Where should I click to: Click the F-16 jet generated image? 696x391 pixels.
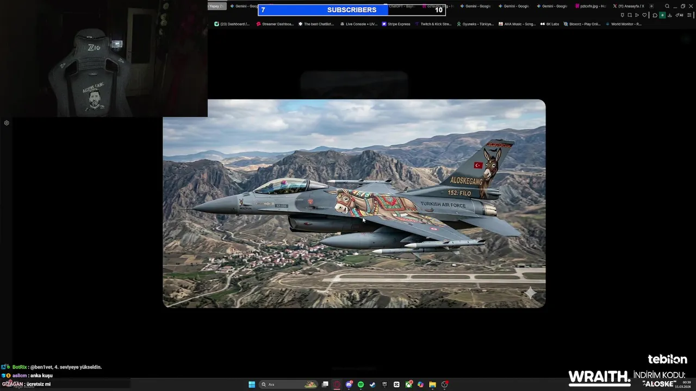click(354, 204)
